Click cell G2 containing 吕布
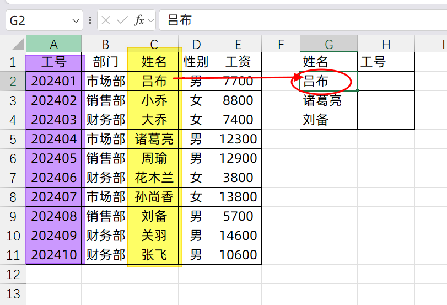The height and width of the screenshot is (305, 447). coord(328,81)
